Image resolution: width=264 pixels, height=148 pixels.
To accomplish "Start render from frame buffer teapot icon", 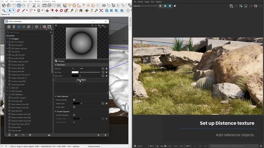I will pyautogui.click(x=256, y=6).
